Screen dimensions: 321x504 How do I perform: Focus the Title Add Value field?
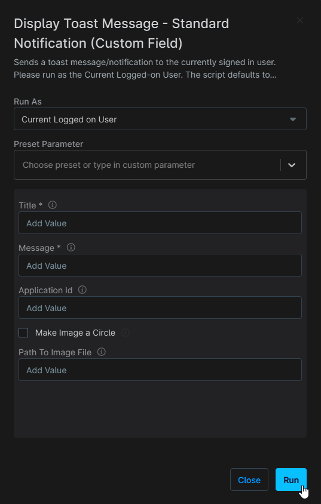[160, 223]
